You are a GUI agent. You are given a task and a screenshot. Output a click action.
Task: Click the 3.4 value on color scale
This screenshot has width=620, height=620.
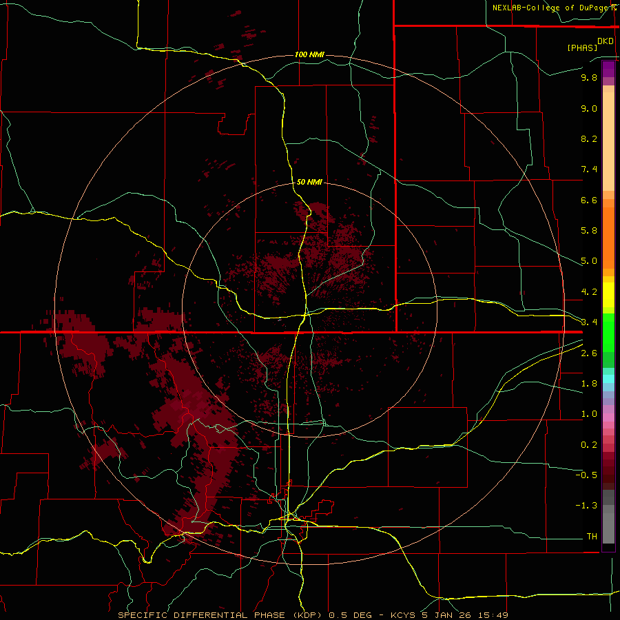coord(589,322)
